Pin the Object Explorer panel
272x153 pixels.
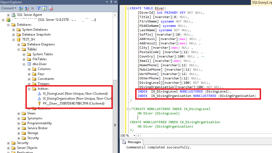click(x=111, y=2)
